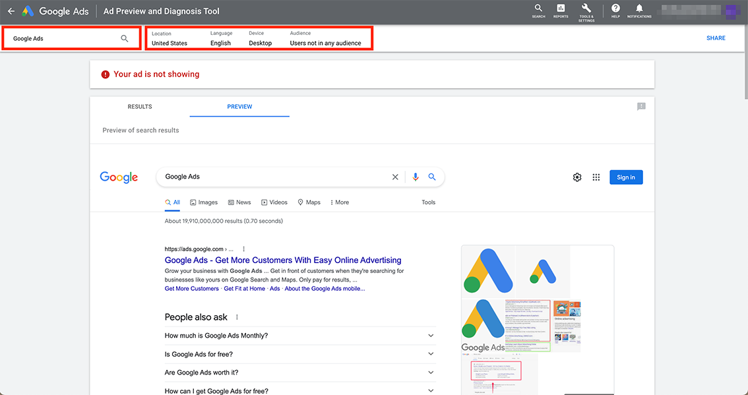Viewport: 748px width, 395px height.
Task: Click the blue search magnifier in Google preview
Action: (x=432, y=177)
